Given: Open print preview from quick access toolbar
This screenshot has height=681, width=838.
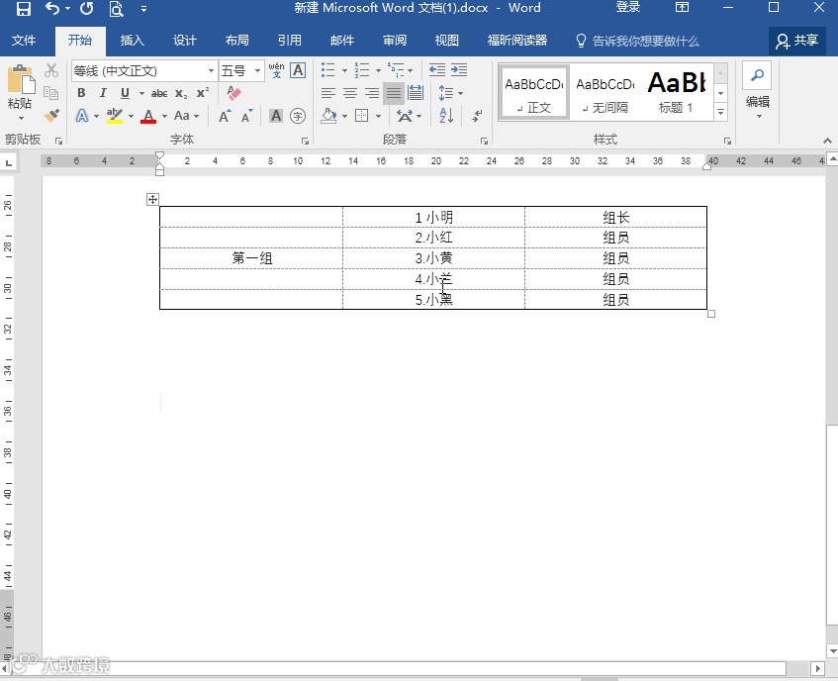Looking at the screenshot, I should click(x=116, y=9).
